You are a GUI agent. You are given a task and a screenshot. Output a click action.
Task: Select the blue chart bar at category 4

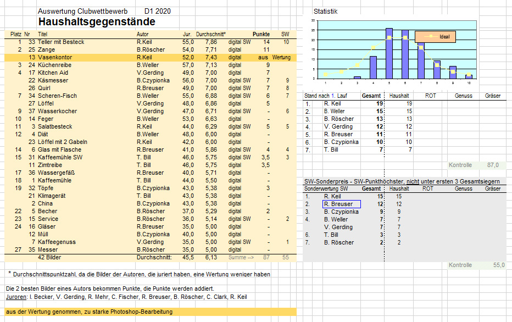(x=373, y=68)
